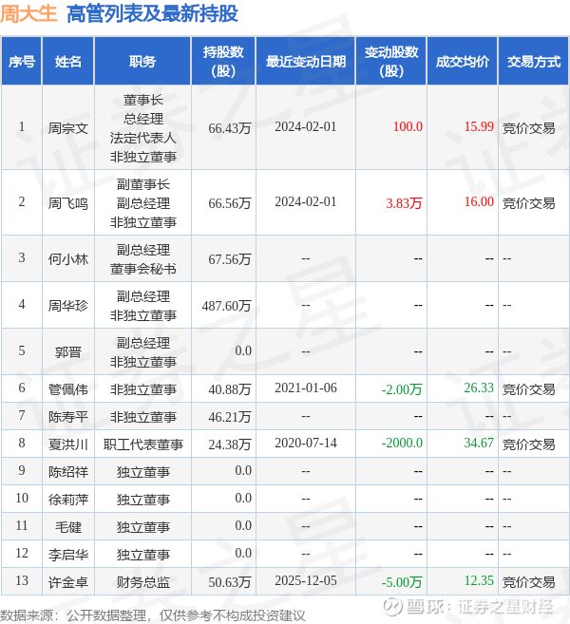Screen dimensions: 570x624
Task: Click the date 2025-12-05
Action: 306,580
